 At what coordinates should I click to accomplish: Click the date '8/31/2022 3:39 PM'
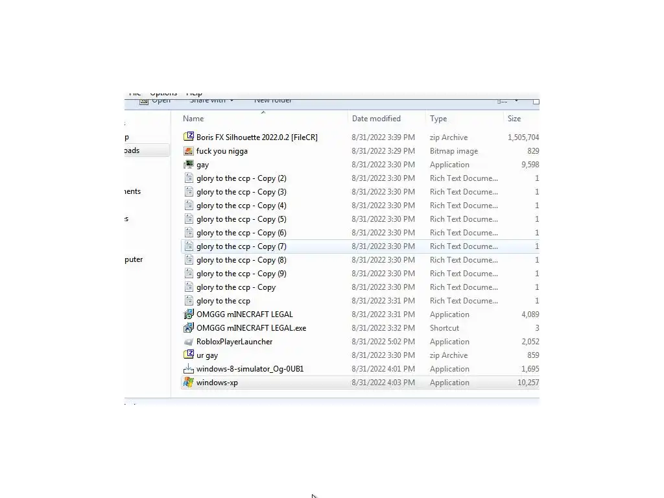tap(383, 137)
